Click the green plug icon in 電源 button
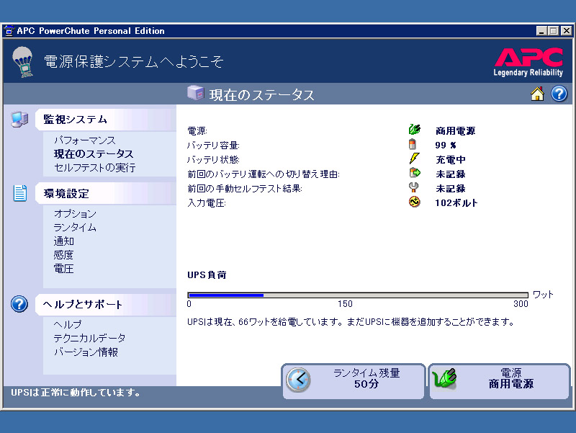576x433 pixels. [444, 379]
